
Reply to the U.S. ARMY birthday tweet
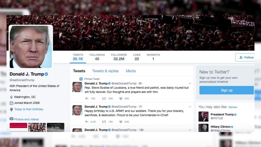coord(87,122)
